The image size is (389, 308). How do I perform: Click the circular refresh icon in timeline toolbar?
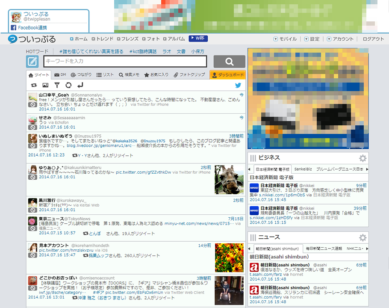click(68, 86)
